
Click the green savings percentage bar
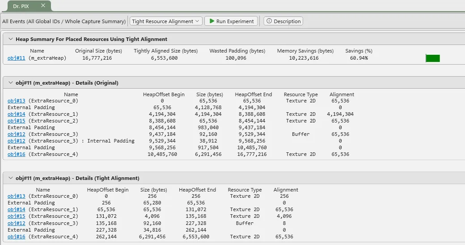pos(433,58)
